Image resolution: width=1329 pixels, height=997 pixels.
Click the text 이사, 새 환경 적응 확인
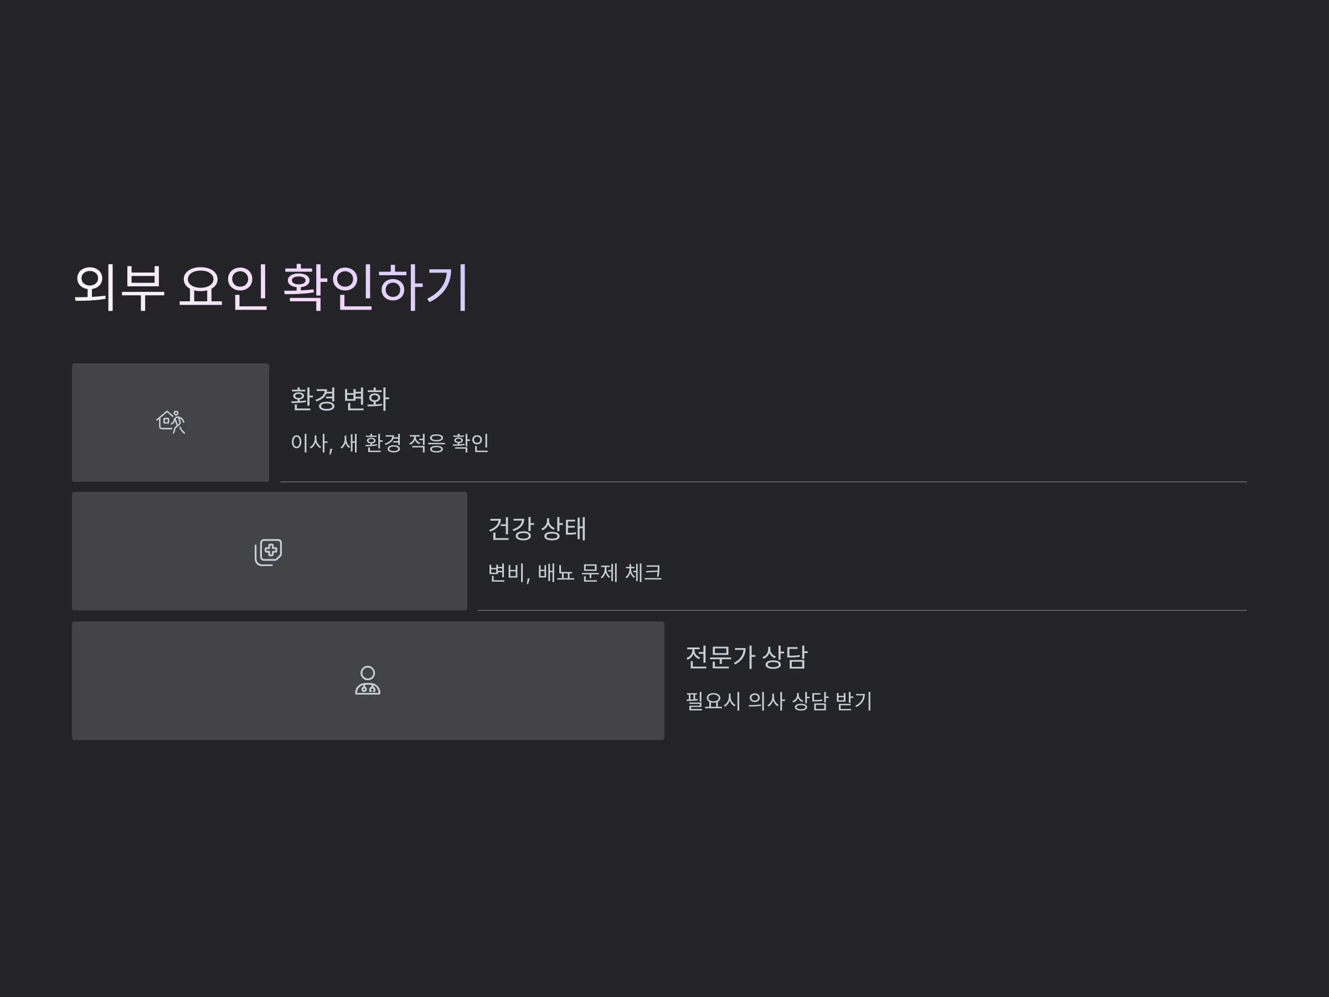pyautogui.click(x=389, y=444)
